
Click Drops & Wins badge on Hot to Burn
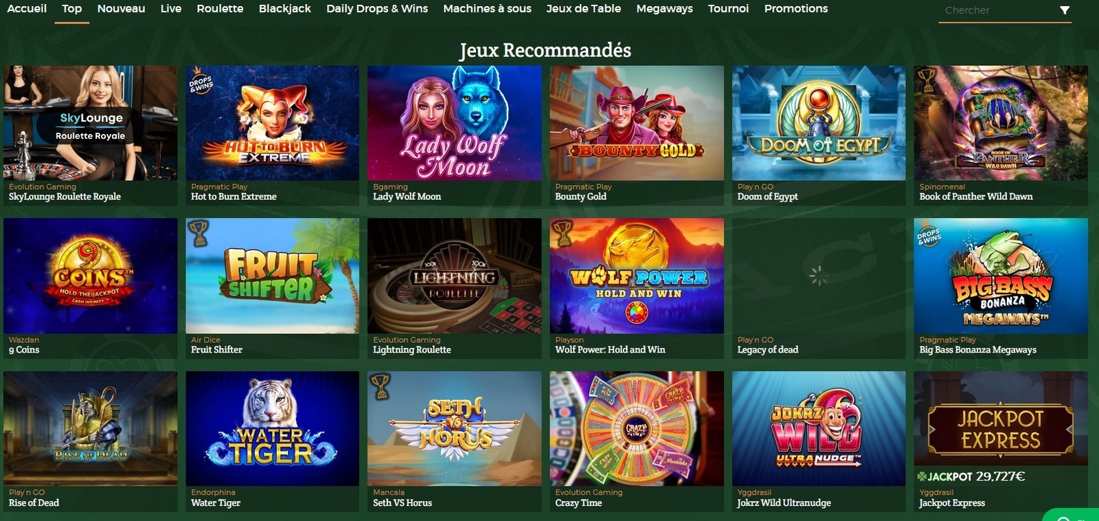click(x=201, y=82)
